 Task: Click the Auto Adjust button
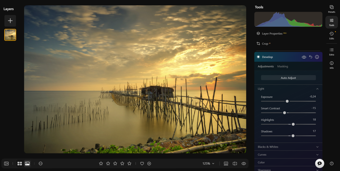(x=288, y=78)
